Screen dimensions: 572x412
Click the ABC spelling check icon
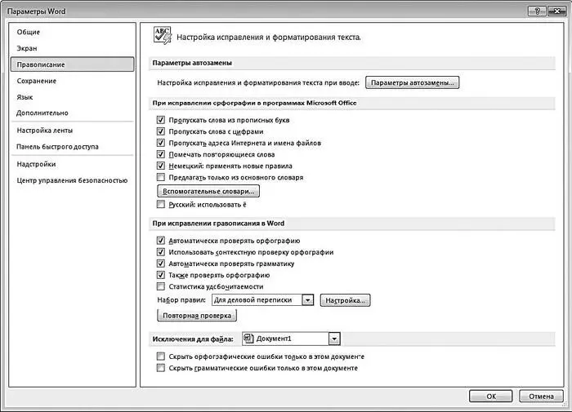[163, 36]
